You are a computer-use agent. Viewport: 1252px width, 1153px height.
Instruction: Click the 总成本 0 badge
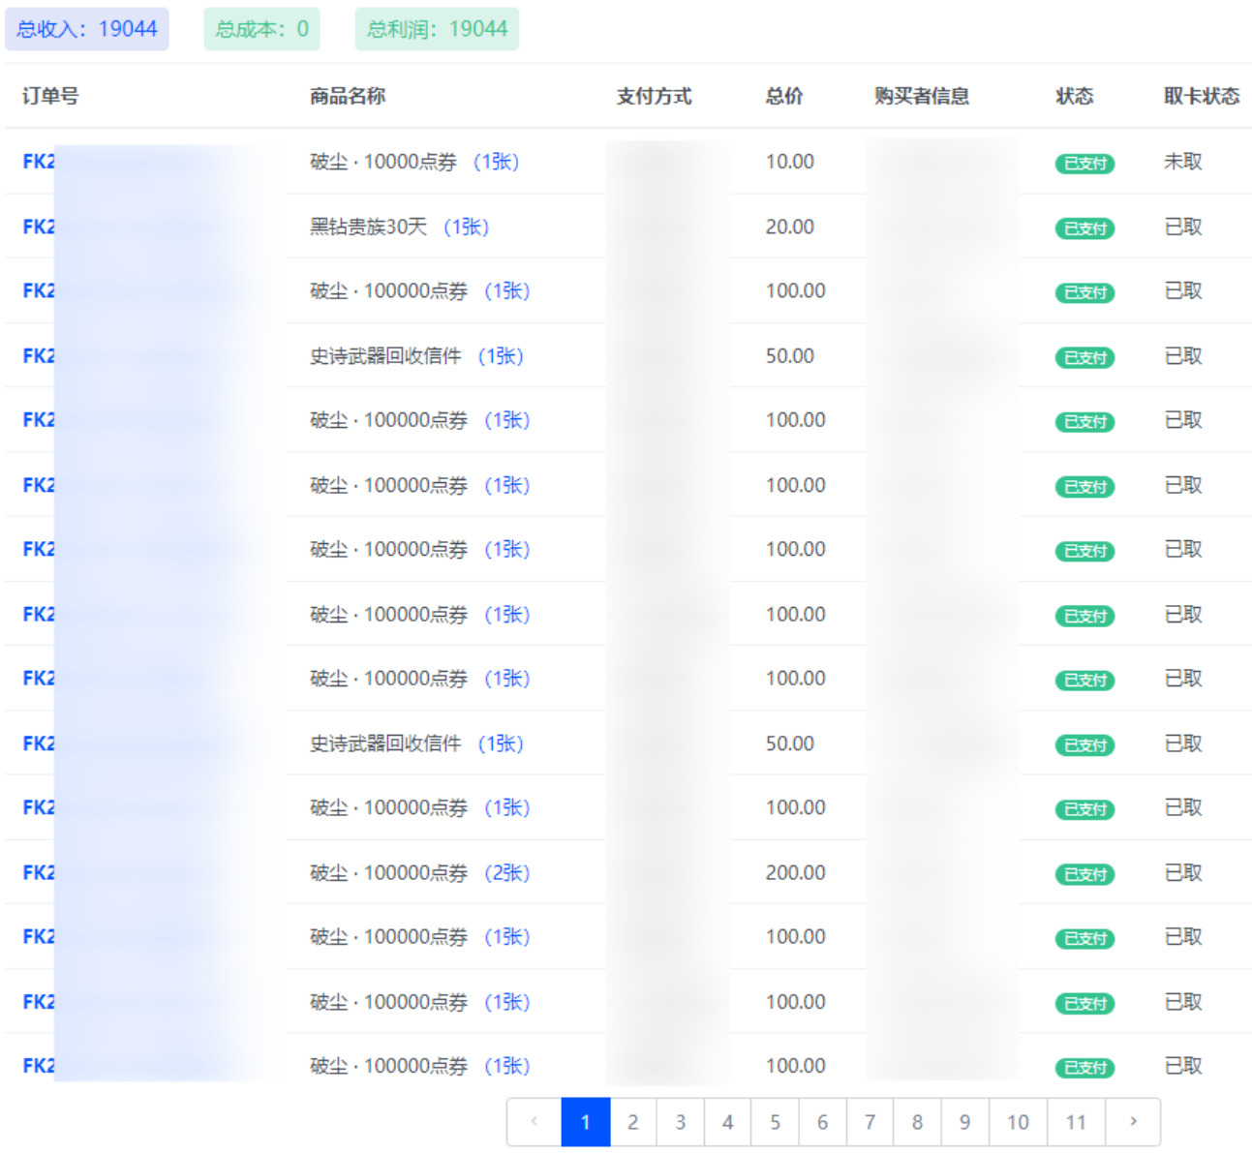click(261, 29)
